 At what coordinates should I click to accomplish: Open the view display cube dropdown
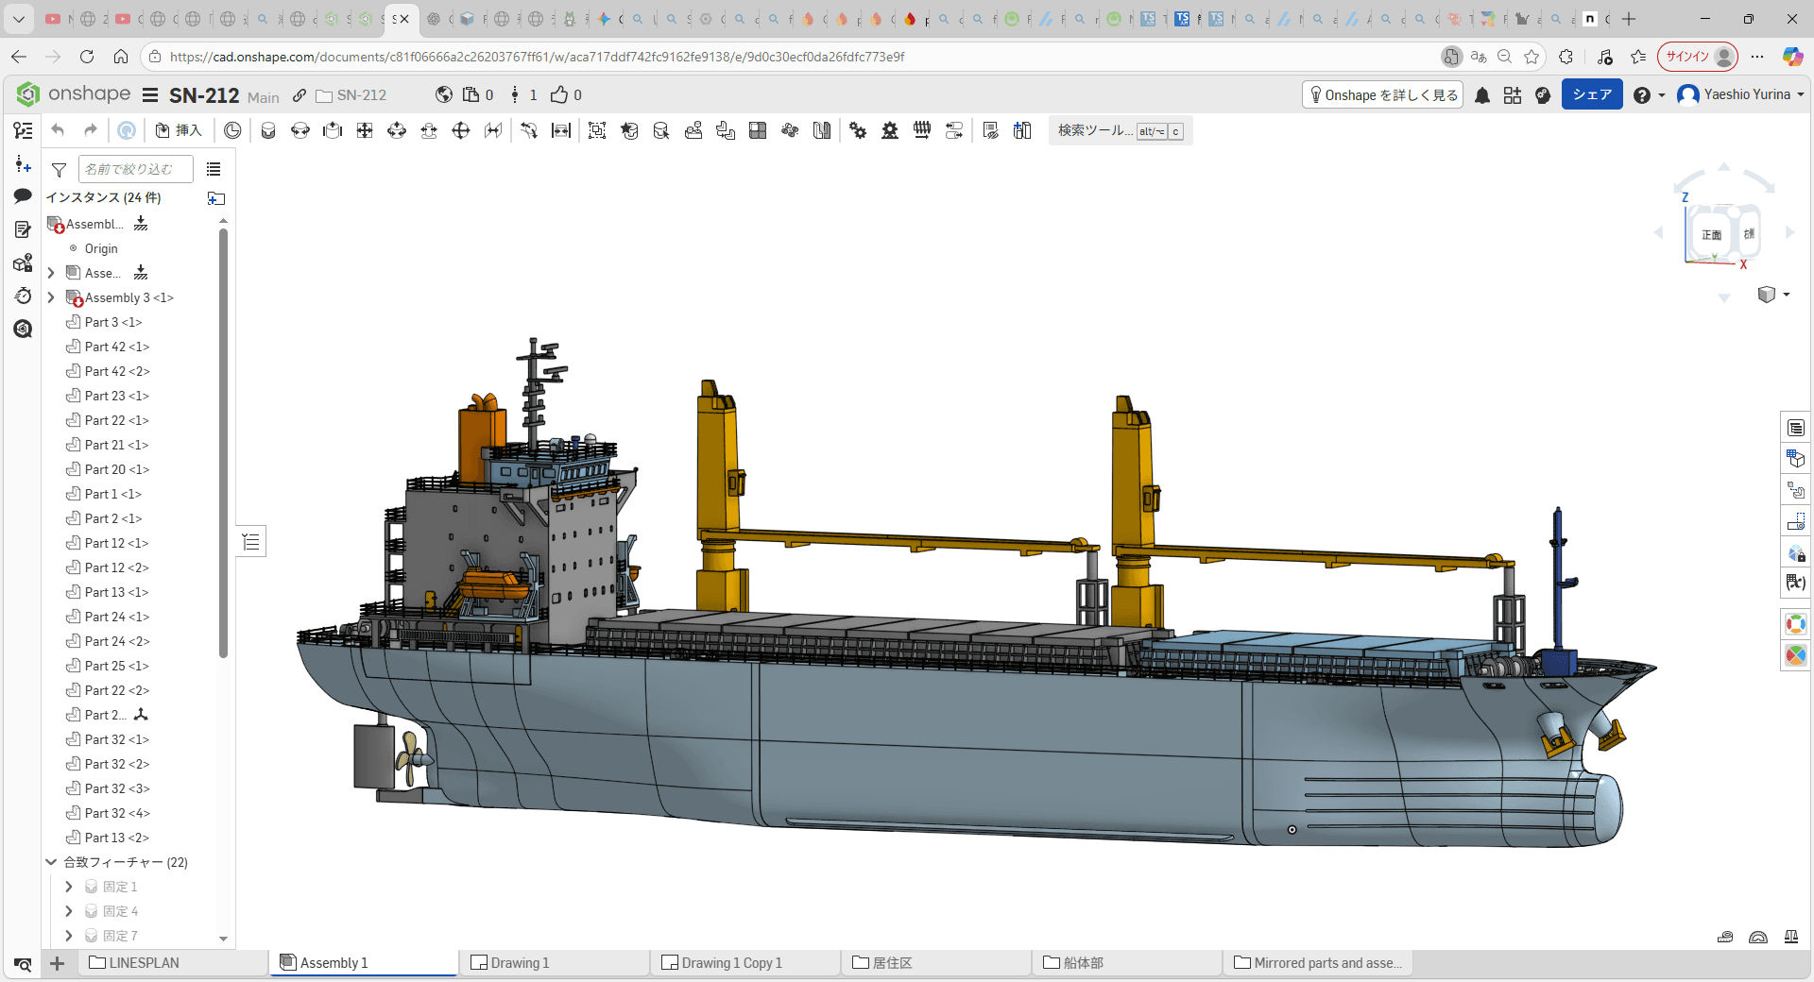pos(1773,295)
